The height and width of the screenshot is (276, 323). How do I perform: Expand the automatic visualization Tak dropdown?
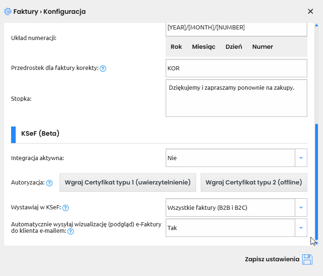[301, 228]
